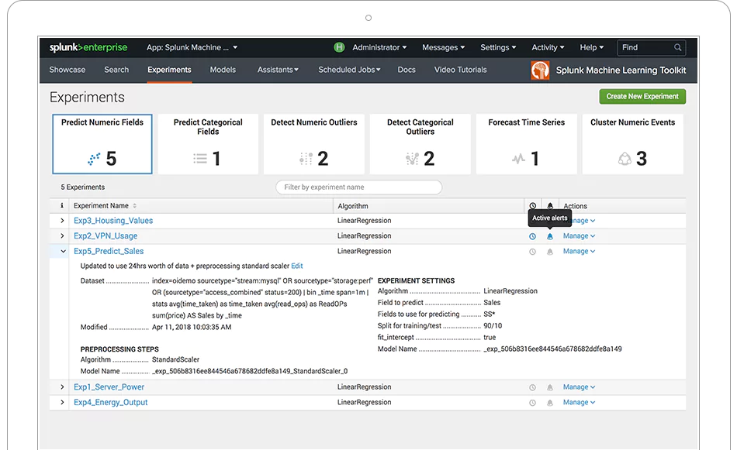Open the Docs tab
Viewport: 737px width, 450px height.
(407, 70)
